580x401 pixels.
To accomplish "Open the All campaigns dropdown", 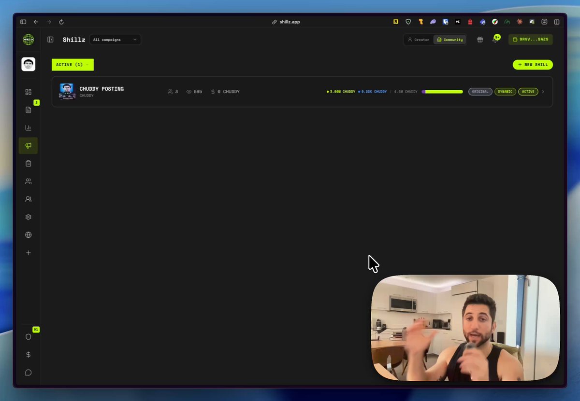I will [115, 40].
